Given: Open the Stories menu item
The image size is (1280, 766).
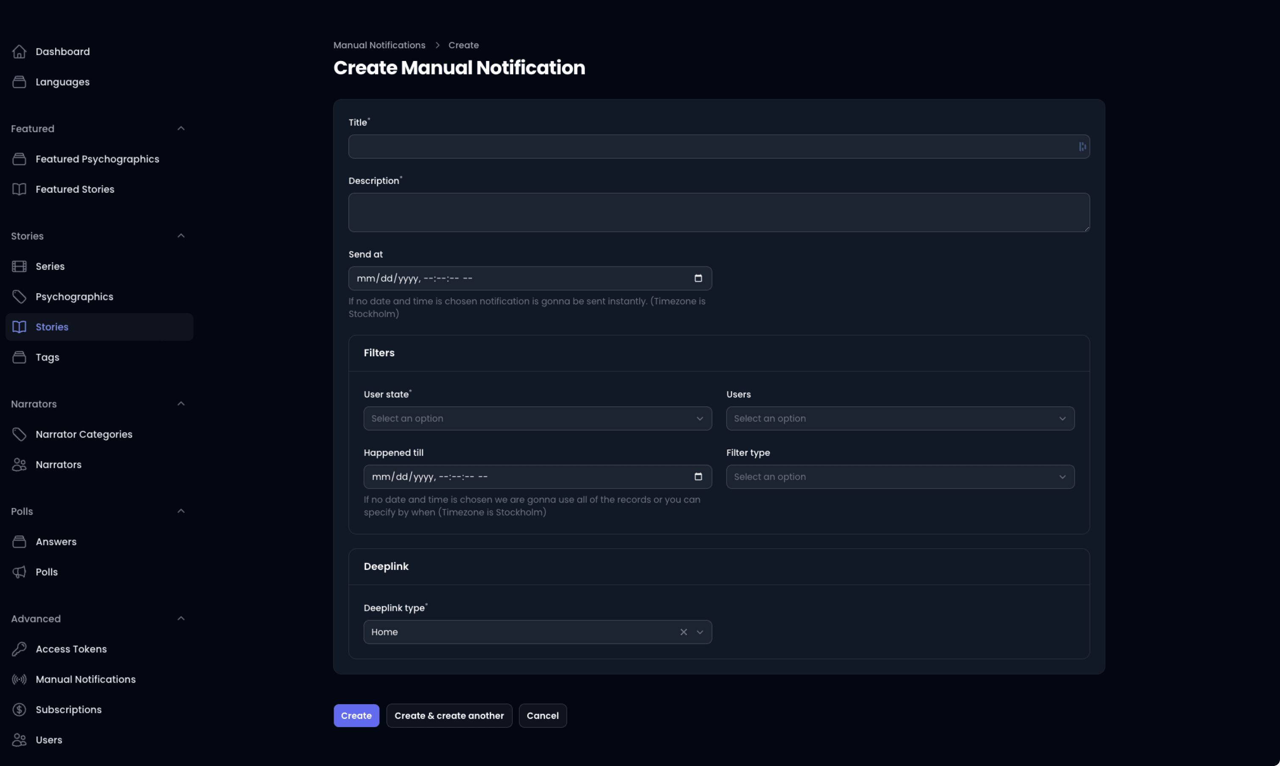Looking at the screenshot, I should click(52, 327).
